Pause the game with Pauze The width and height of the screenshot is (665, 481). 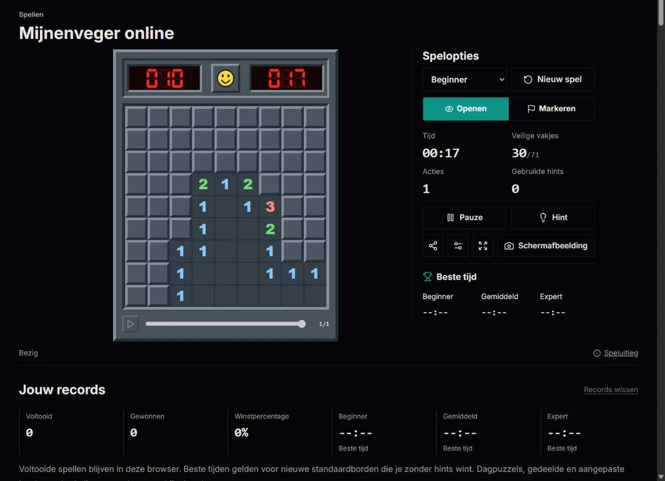click(464, 218)
